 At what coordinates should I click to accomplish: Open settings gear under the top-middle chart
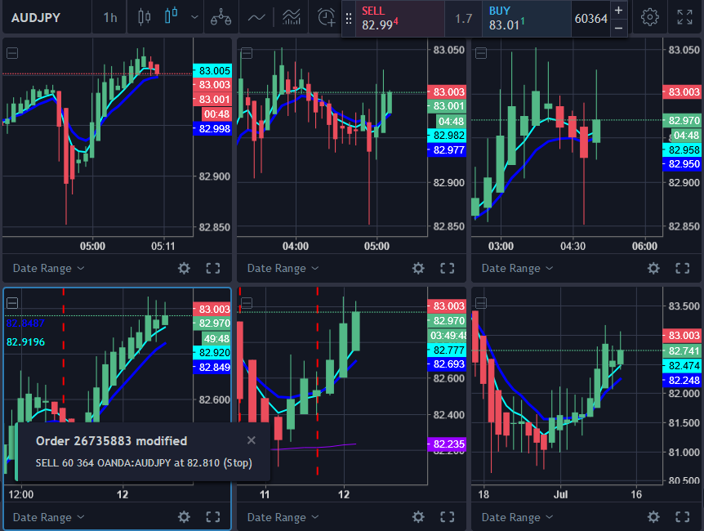[418, 268]
